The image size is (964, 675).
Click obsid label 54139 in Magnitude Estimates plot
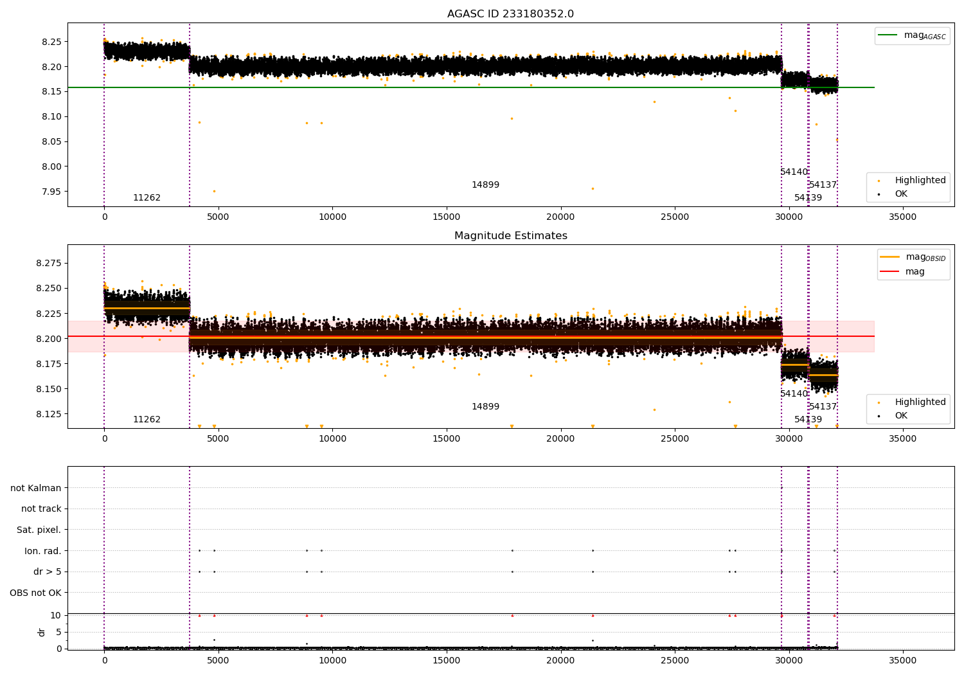[x=808, y=420]
